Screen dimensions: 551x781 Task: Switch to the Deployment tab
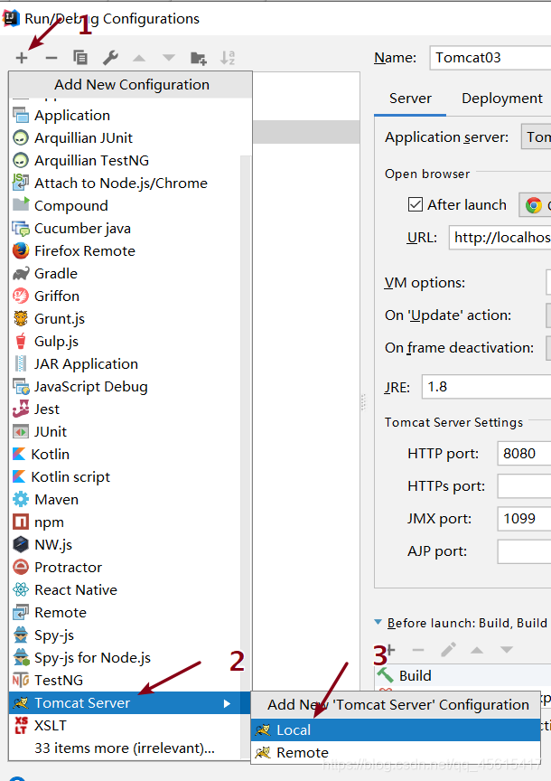click(x=501, y=99)
